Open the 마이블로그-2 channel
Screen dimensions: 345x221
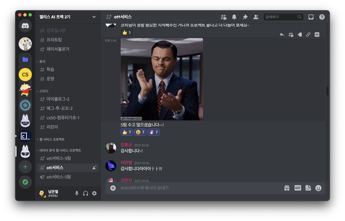68,99
